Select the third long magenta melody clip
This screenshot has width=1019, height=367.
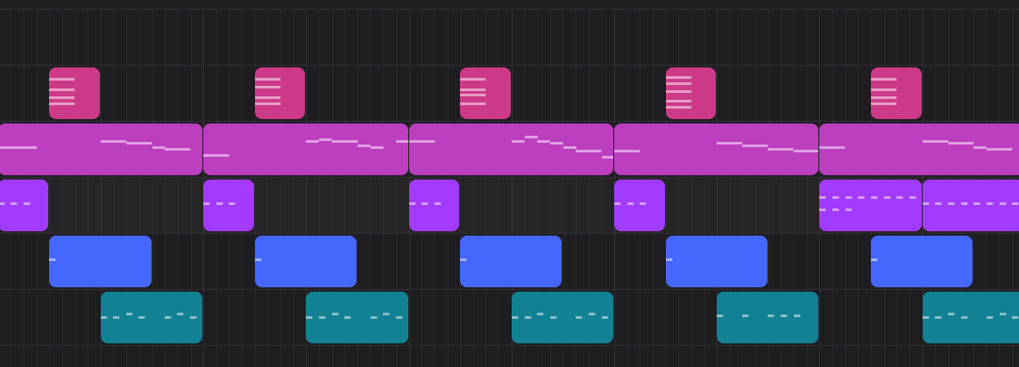coord(512,150)
